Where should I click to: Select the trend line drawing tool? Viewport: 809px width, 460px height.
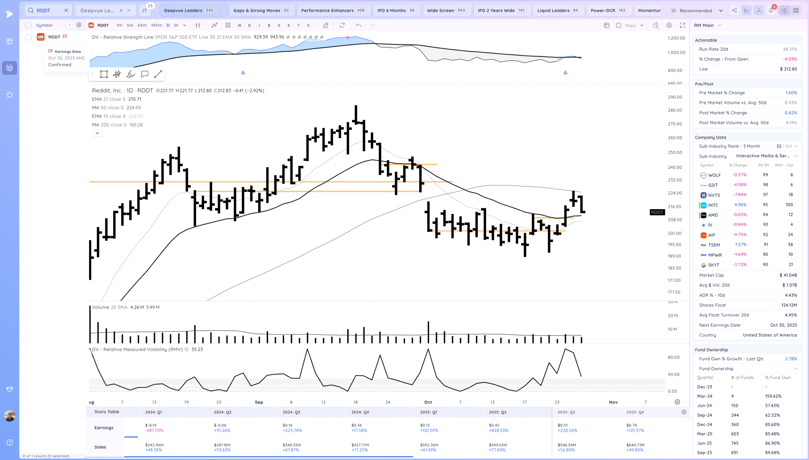tap(158, 74)
